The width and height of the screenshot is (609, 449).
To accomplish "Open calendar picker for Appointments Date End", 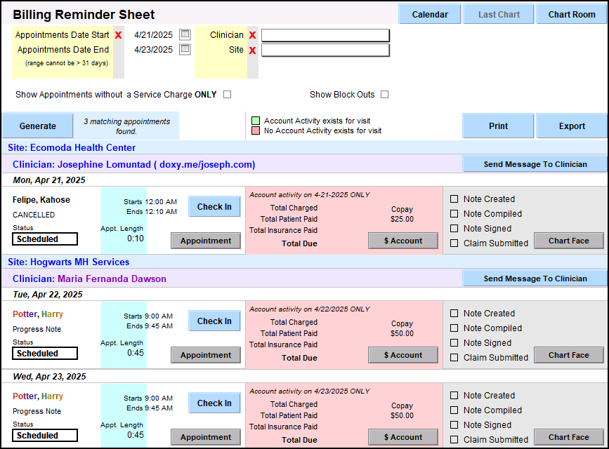I will tap(185, 49).
